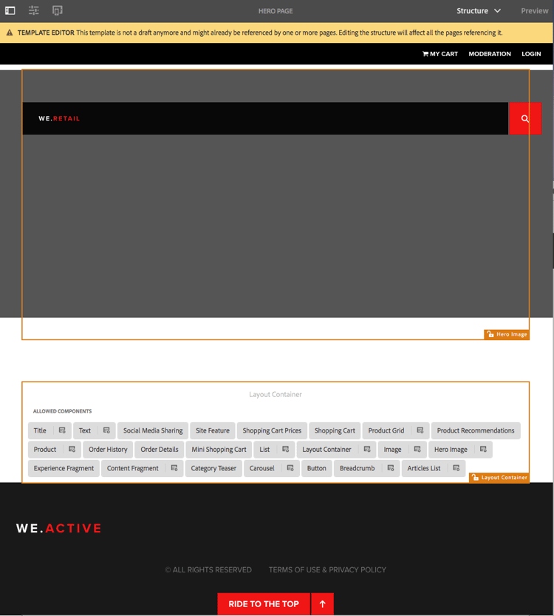Click MODERATION in top navigation
Viewport: 554px width, 616px height.
(490, 54)
